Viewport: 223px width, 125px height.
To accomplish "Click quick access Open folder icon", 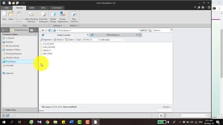I will click(x=14, y=3).
